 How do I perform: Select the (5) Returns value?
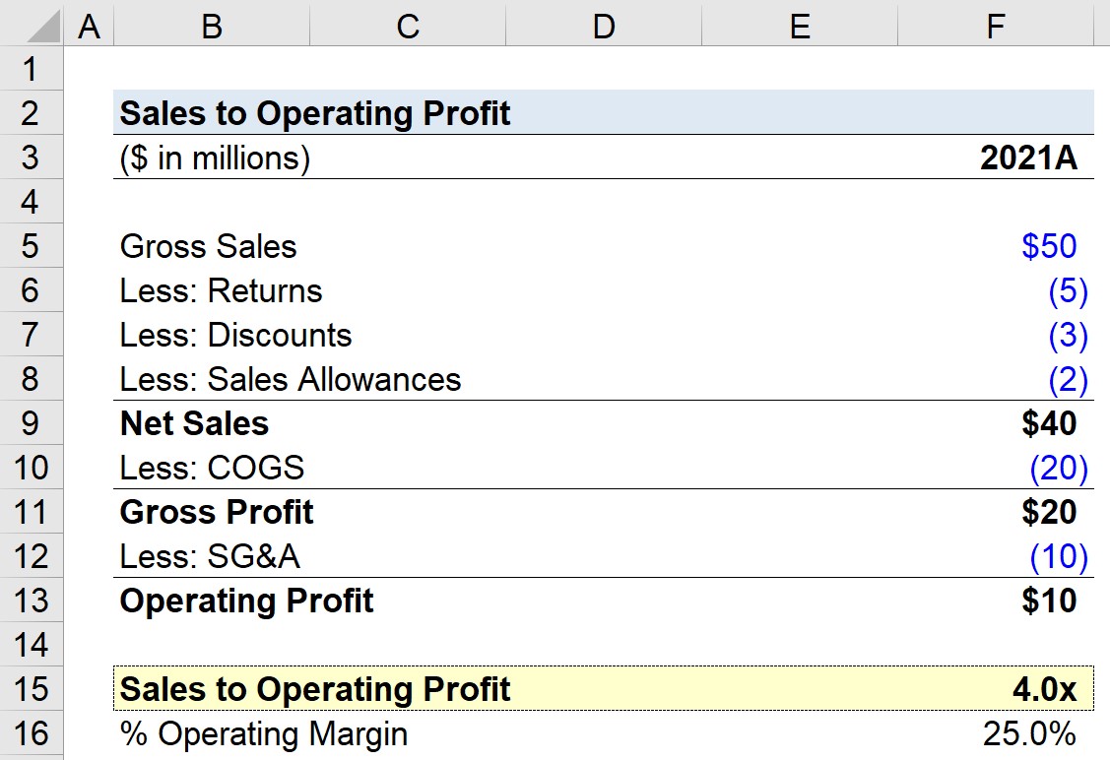pos(1068,290)
